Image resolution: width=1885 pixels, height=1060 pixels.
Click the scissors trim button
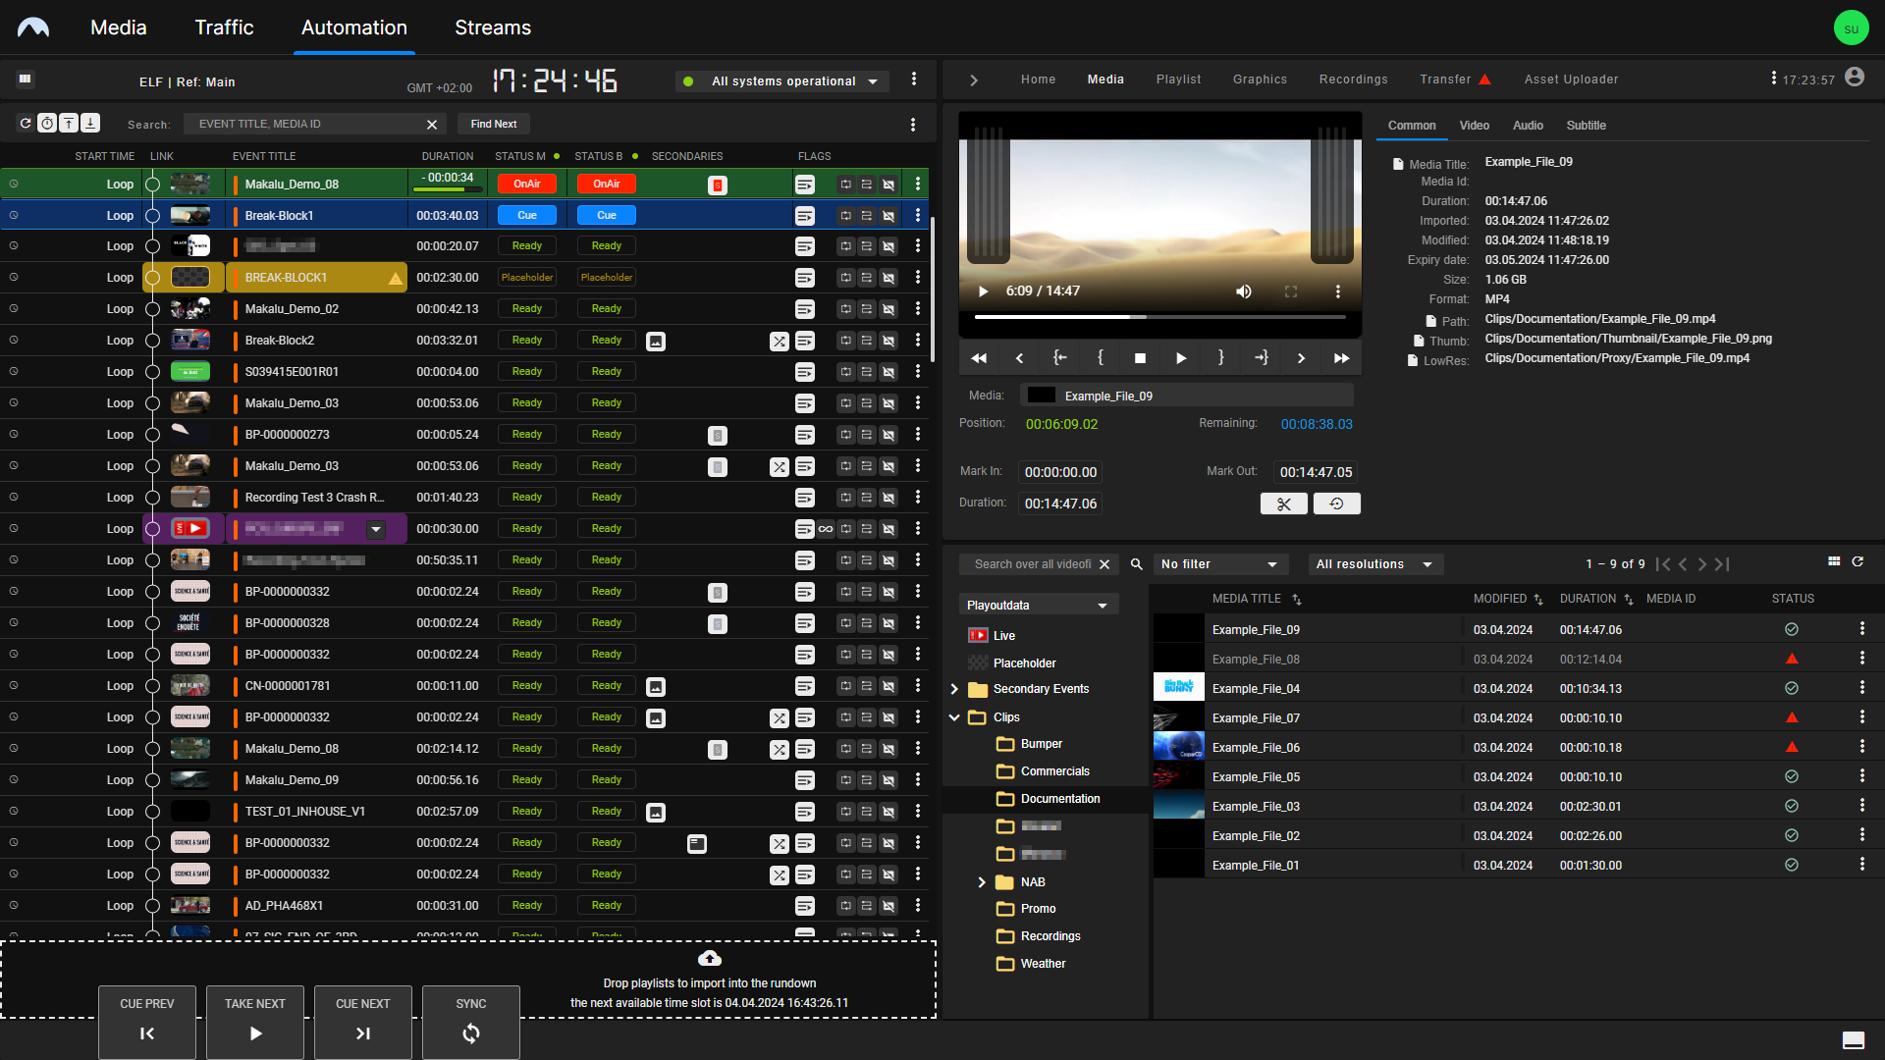pyautogui.click(x=1284, y=503)
